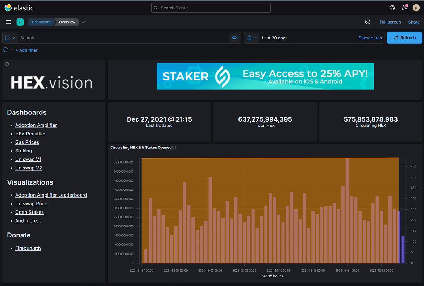This screenshot has width=424, height=286.
Task: Click the Circulating HEX value 575,853,878,983
Action: pos(371,119)
